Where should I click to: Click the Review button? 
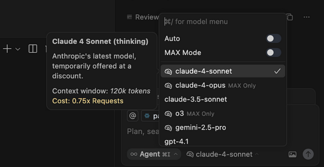pyautogui.click(x=143, y=17)
